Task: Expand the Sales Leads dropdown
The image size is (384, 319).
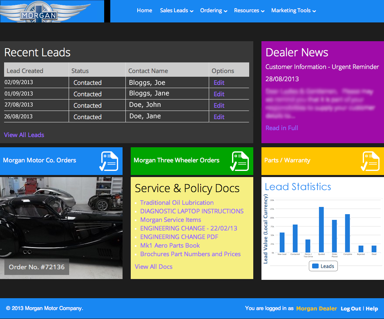Action: click(176, 11)
